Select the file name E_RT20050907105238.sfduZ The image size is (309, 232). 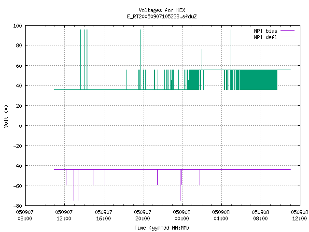coord(162,16)
